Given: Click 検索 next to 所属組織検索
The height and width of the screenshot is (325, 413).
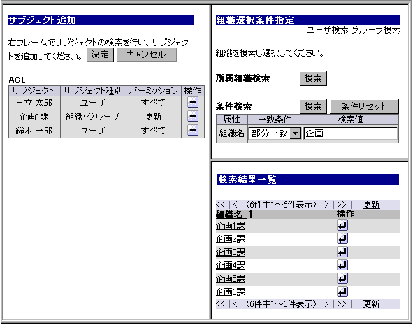Looking at the screenshot, I should tap(313, 78).
